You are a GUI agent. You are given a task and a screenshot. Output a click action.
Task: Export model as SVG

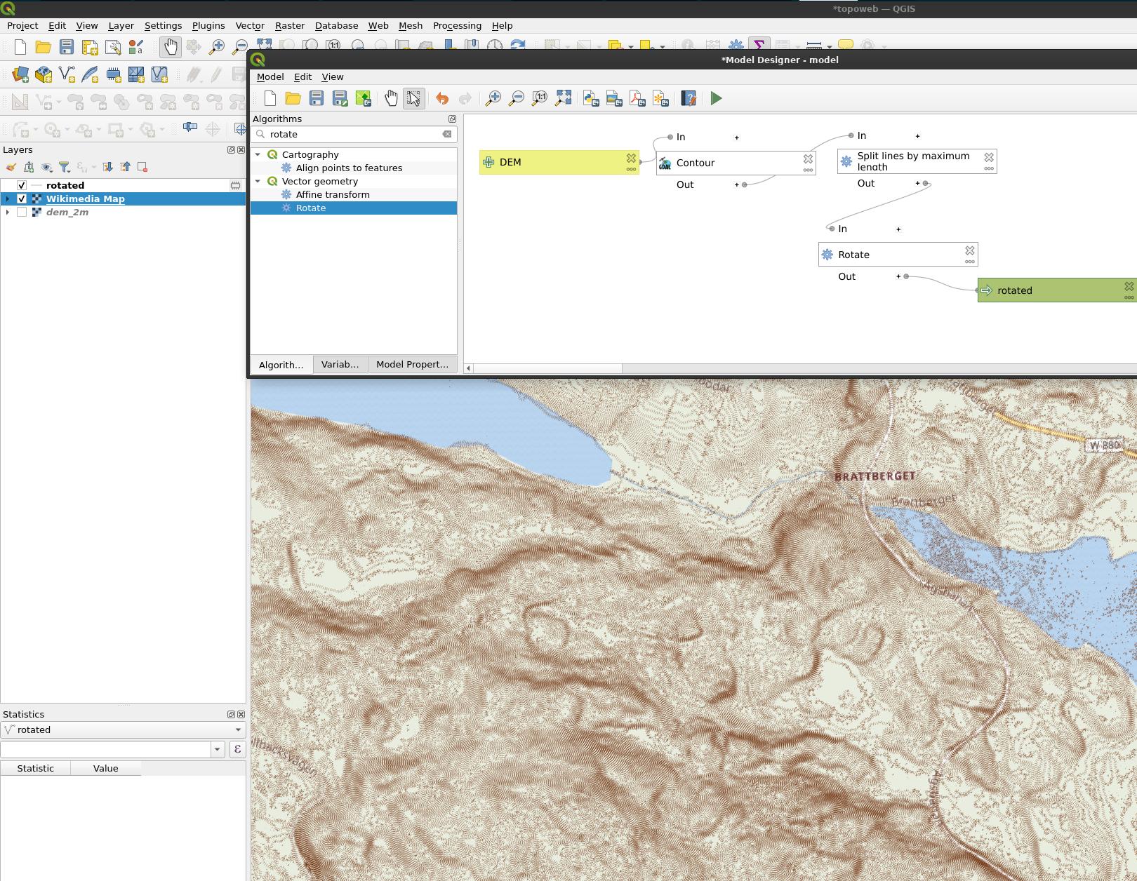coord(660,99)
